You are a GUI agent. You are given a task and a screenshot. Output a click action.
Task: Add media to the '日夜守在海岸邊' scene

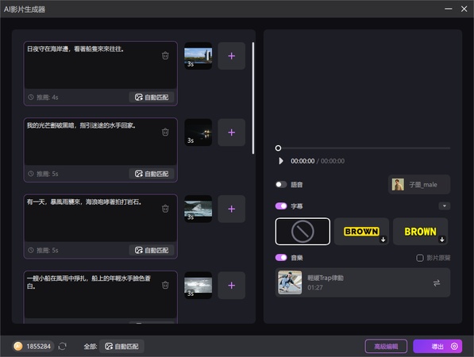coord(232,56)
